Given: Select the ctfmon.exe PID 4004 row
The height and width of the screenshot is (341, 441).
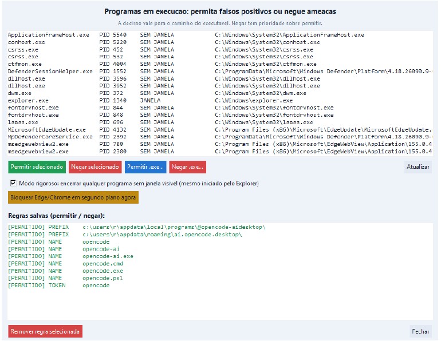Looking at the screenshot, I should (220, 64).
